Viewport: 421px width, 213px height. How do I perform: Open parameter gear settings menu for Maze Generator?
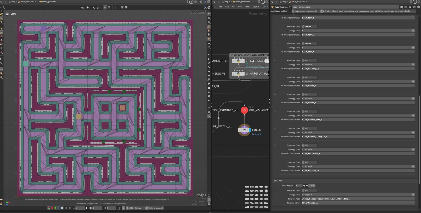point(402,7)
